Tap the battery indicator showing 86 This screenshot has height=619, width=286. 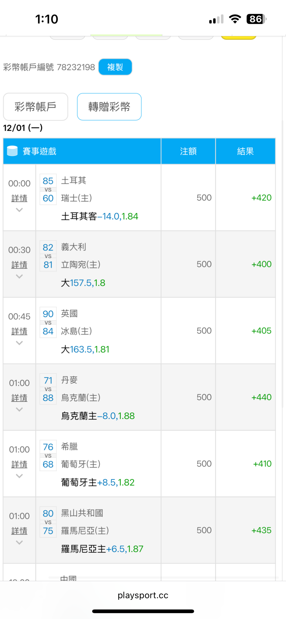coord(256,19)
